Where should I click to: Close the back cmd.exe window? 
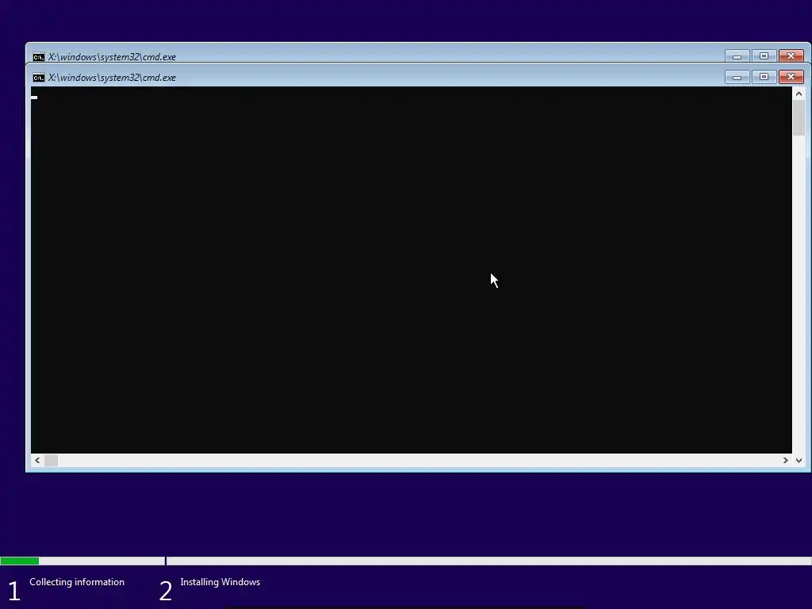pyautogui.click(x=791, y=56)
